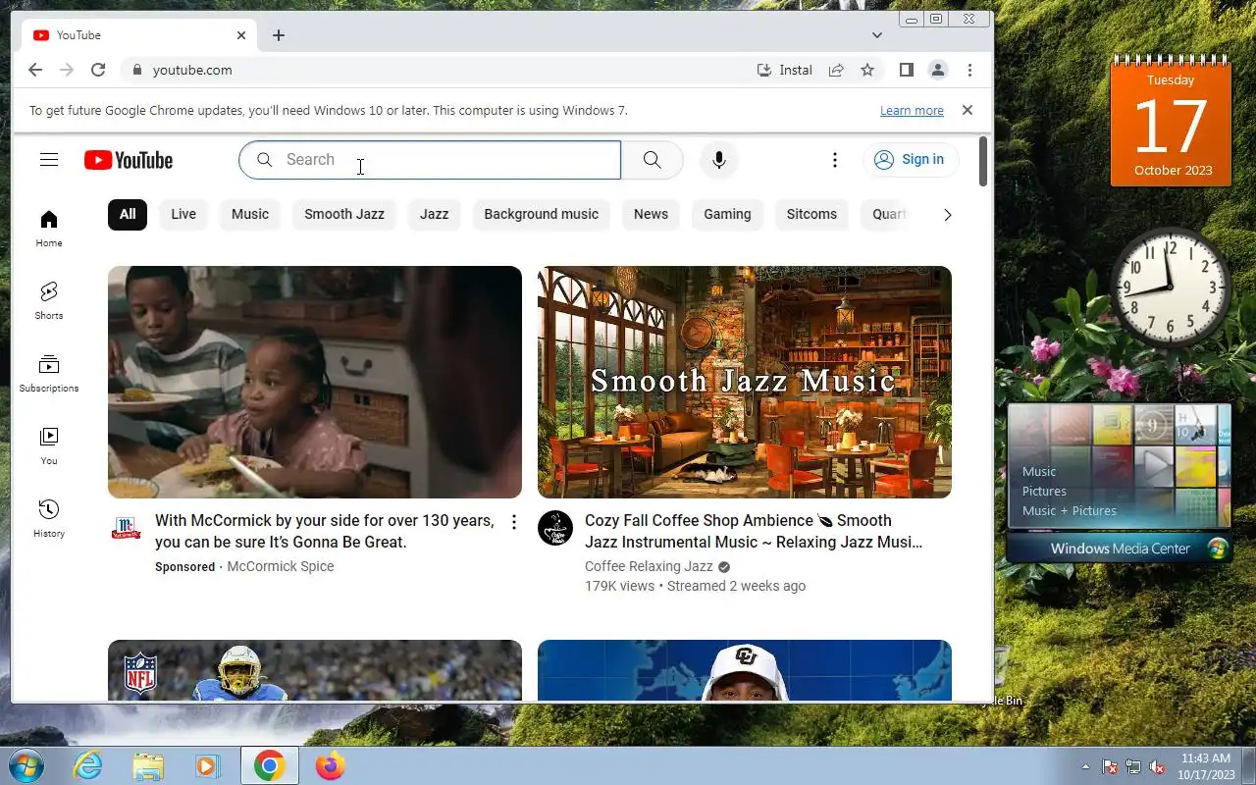Select the Jazz filter chip
Image resolution: width=1256 pixels, height=785 pixels.
[435, 214]
